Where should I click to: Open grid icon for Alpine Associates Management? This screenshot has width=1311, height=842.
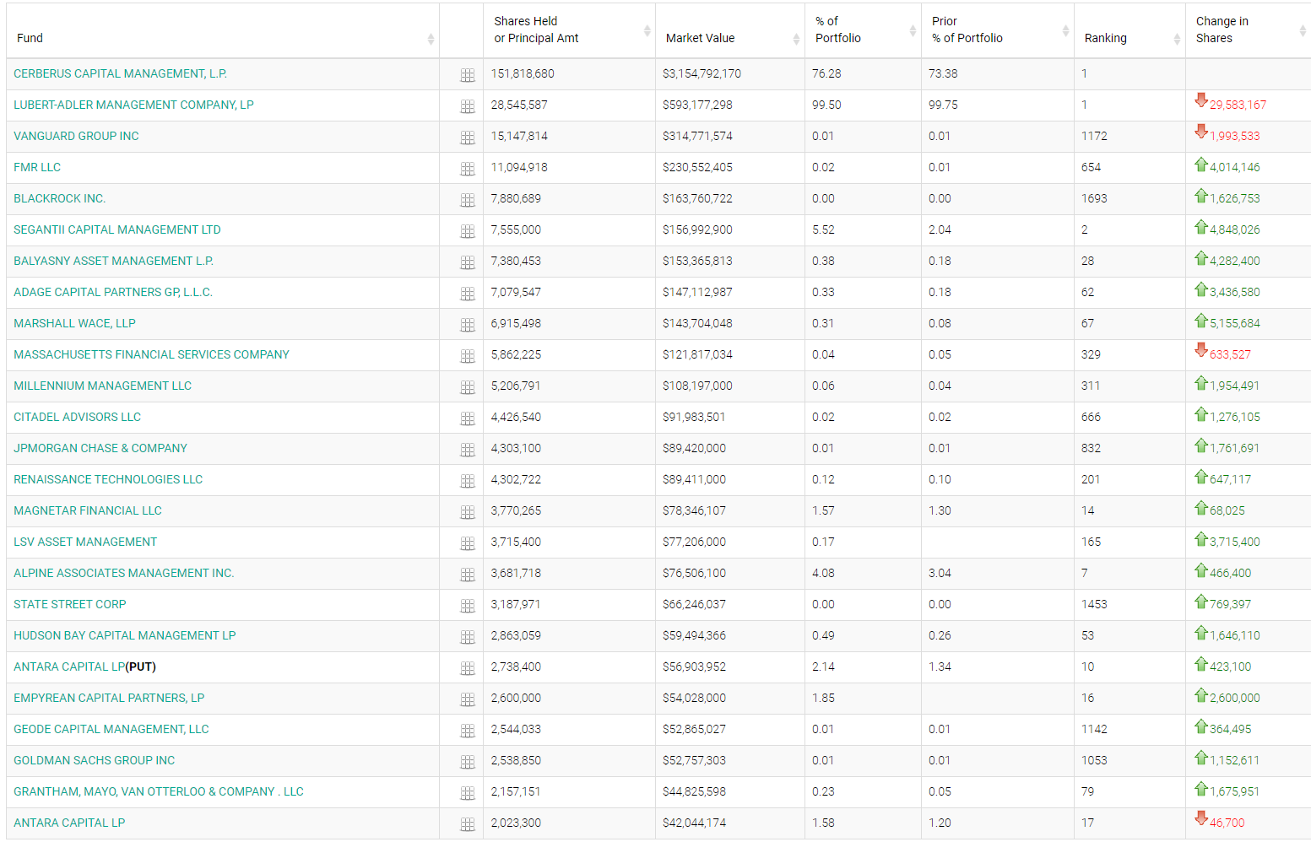pos(468,575)
